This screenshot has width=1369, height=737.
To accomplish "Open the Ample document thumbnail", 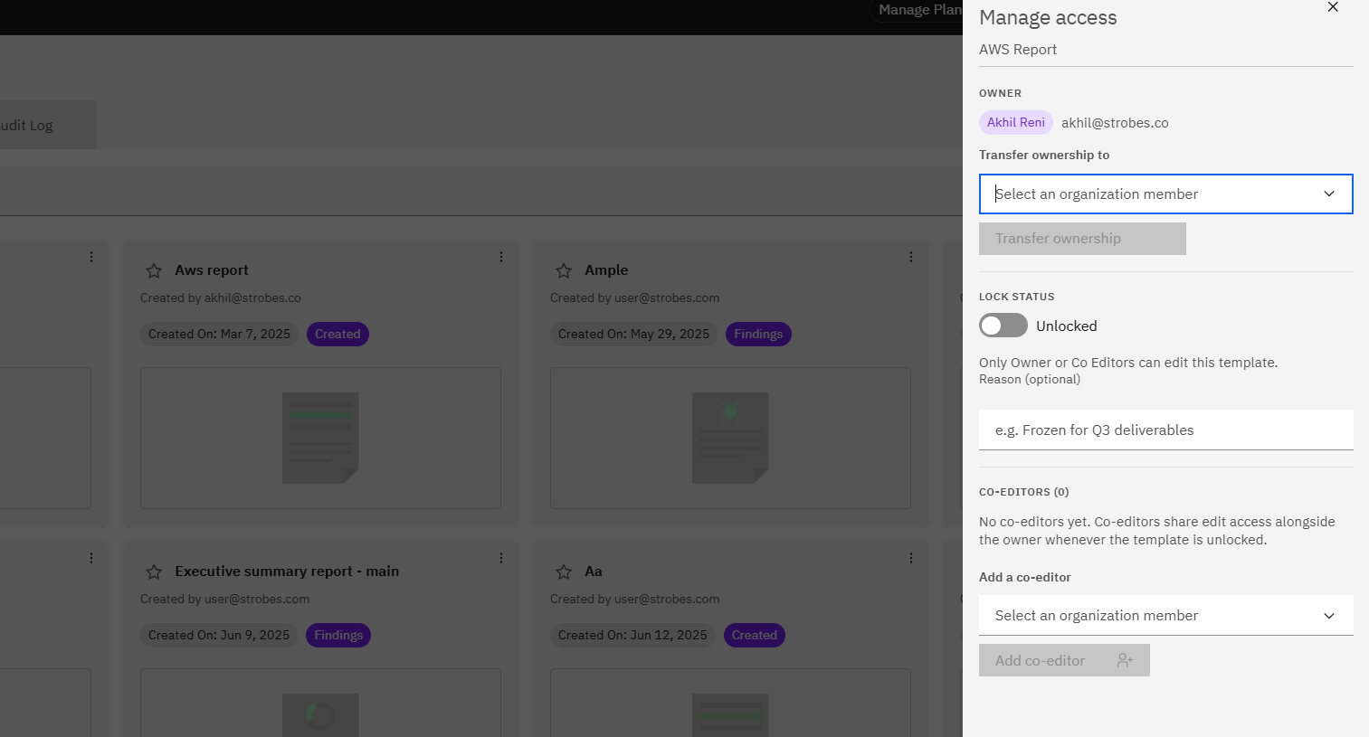I will [730, 438].
